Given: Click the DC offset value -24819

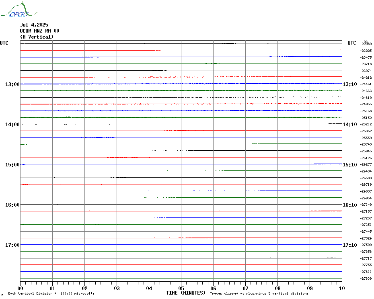Looking at the screenshot, I should click(x=366, y=98).
